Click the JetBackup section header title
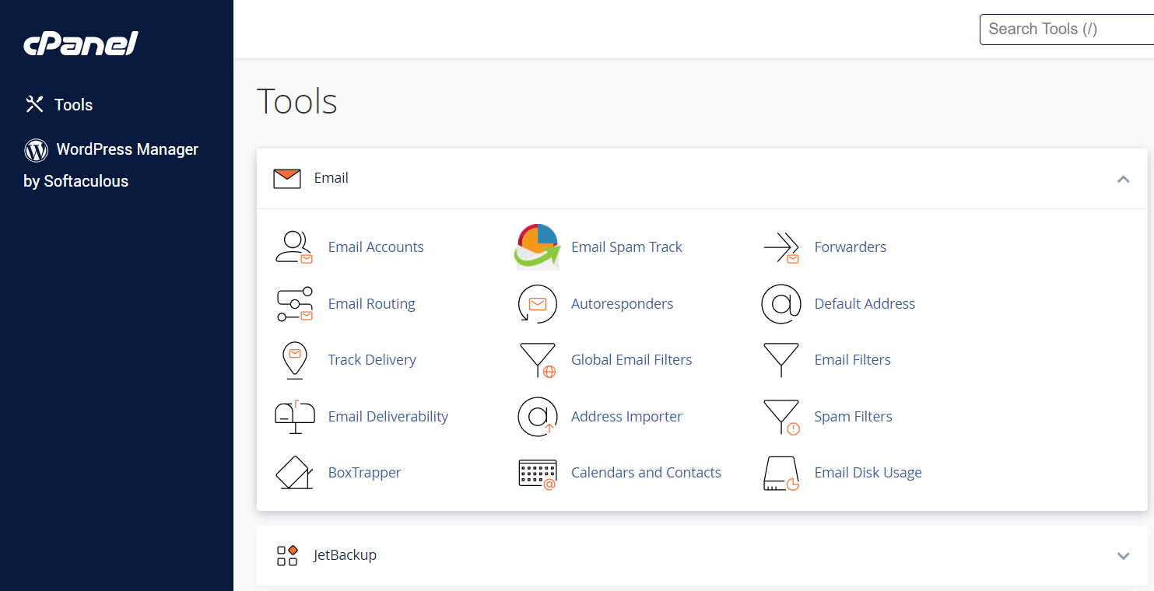1154x591 pixels. [x=345, y=555]
